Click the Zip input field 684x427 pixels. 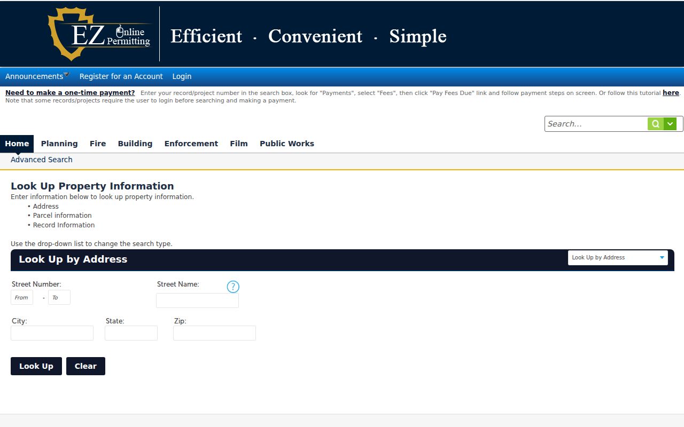(x=214, y=333)
